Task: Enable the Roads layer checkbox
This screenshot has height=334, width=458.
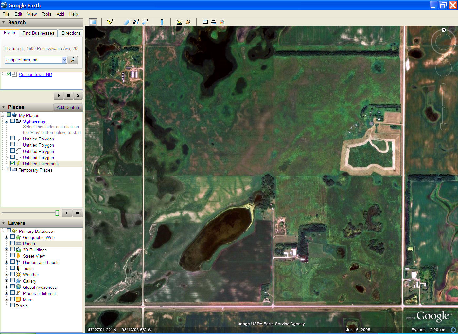Action: coord(12,243)
